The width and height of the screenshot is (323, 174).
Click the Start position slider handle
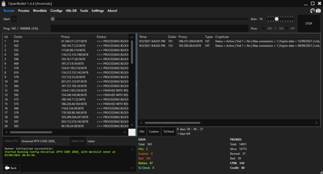[53, 19]
